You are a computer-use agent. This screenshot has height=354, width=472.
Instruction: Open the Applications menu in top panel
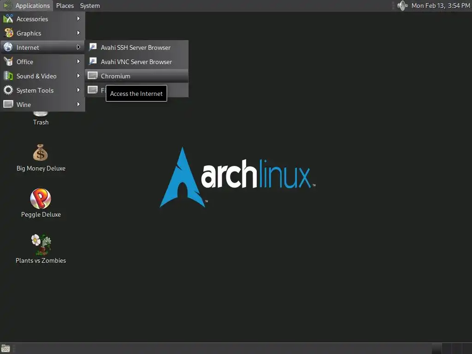(x=26, y=6)
